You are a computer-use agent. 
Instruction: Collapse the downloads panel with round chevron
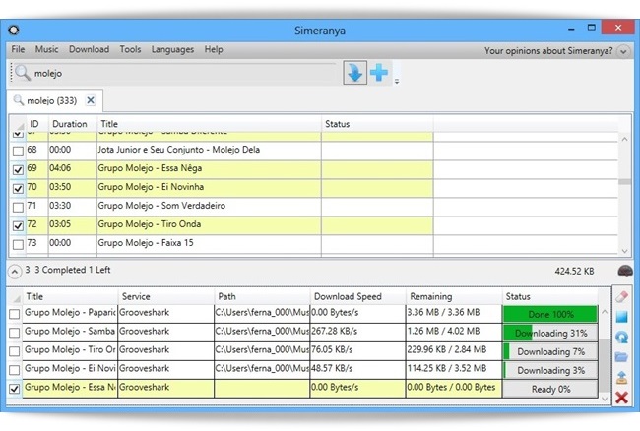tap(15, 272)
